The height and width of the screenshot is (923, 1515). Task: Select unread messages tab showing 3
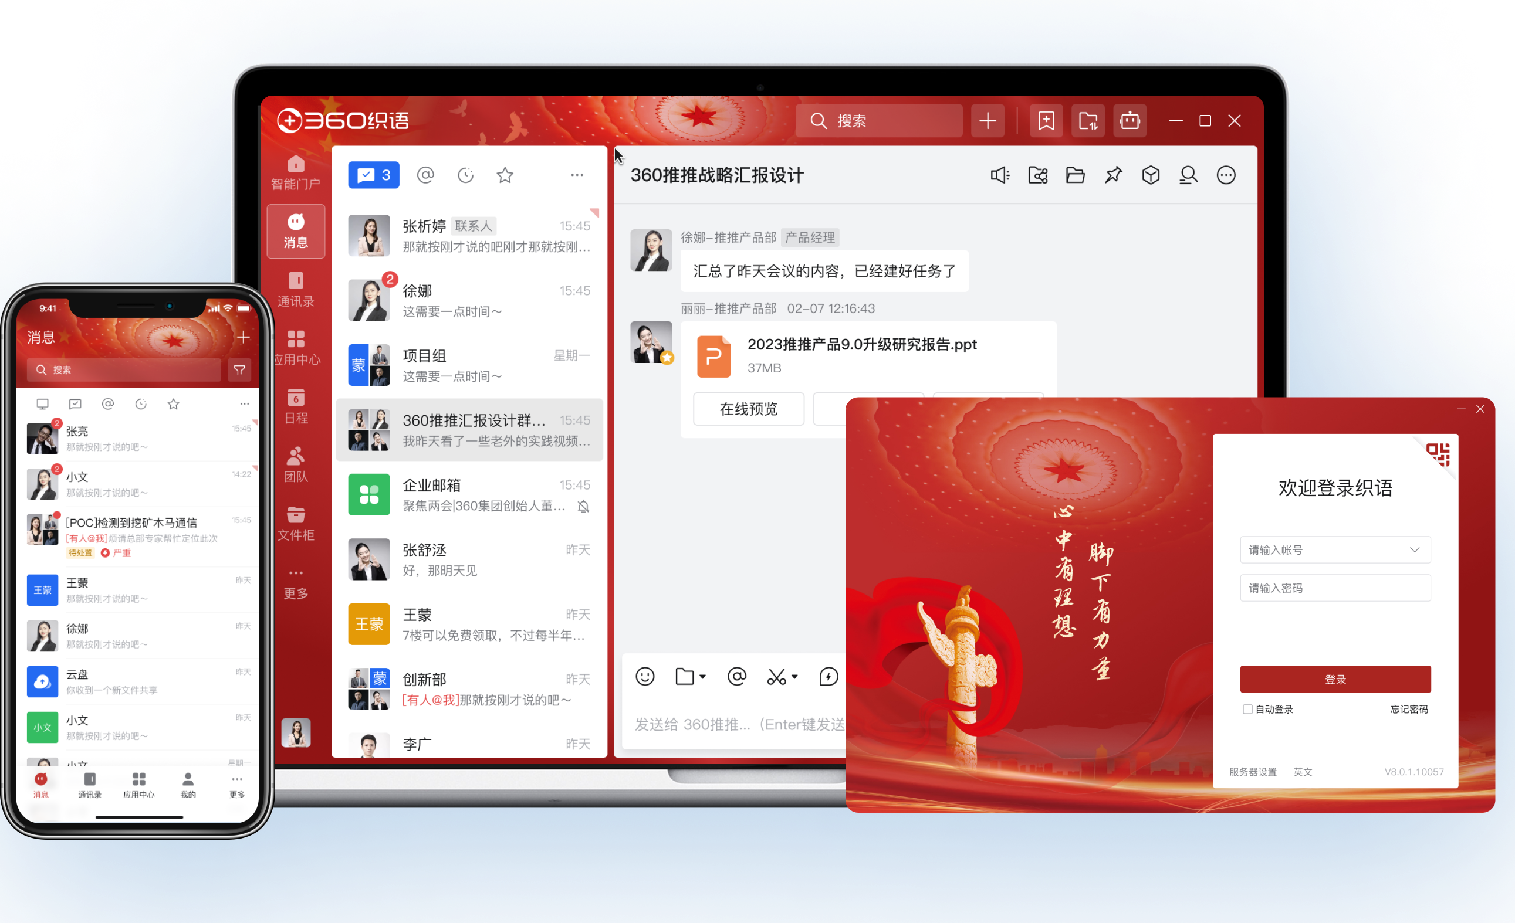point(374,175)
